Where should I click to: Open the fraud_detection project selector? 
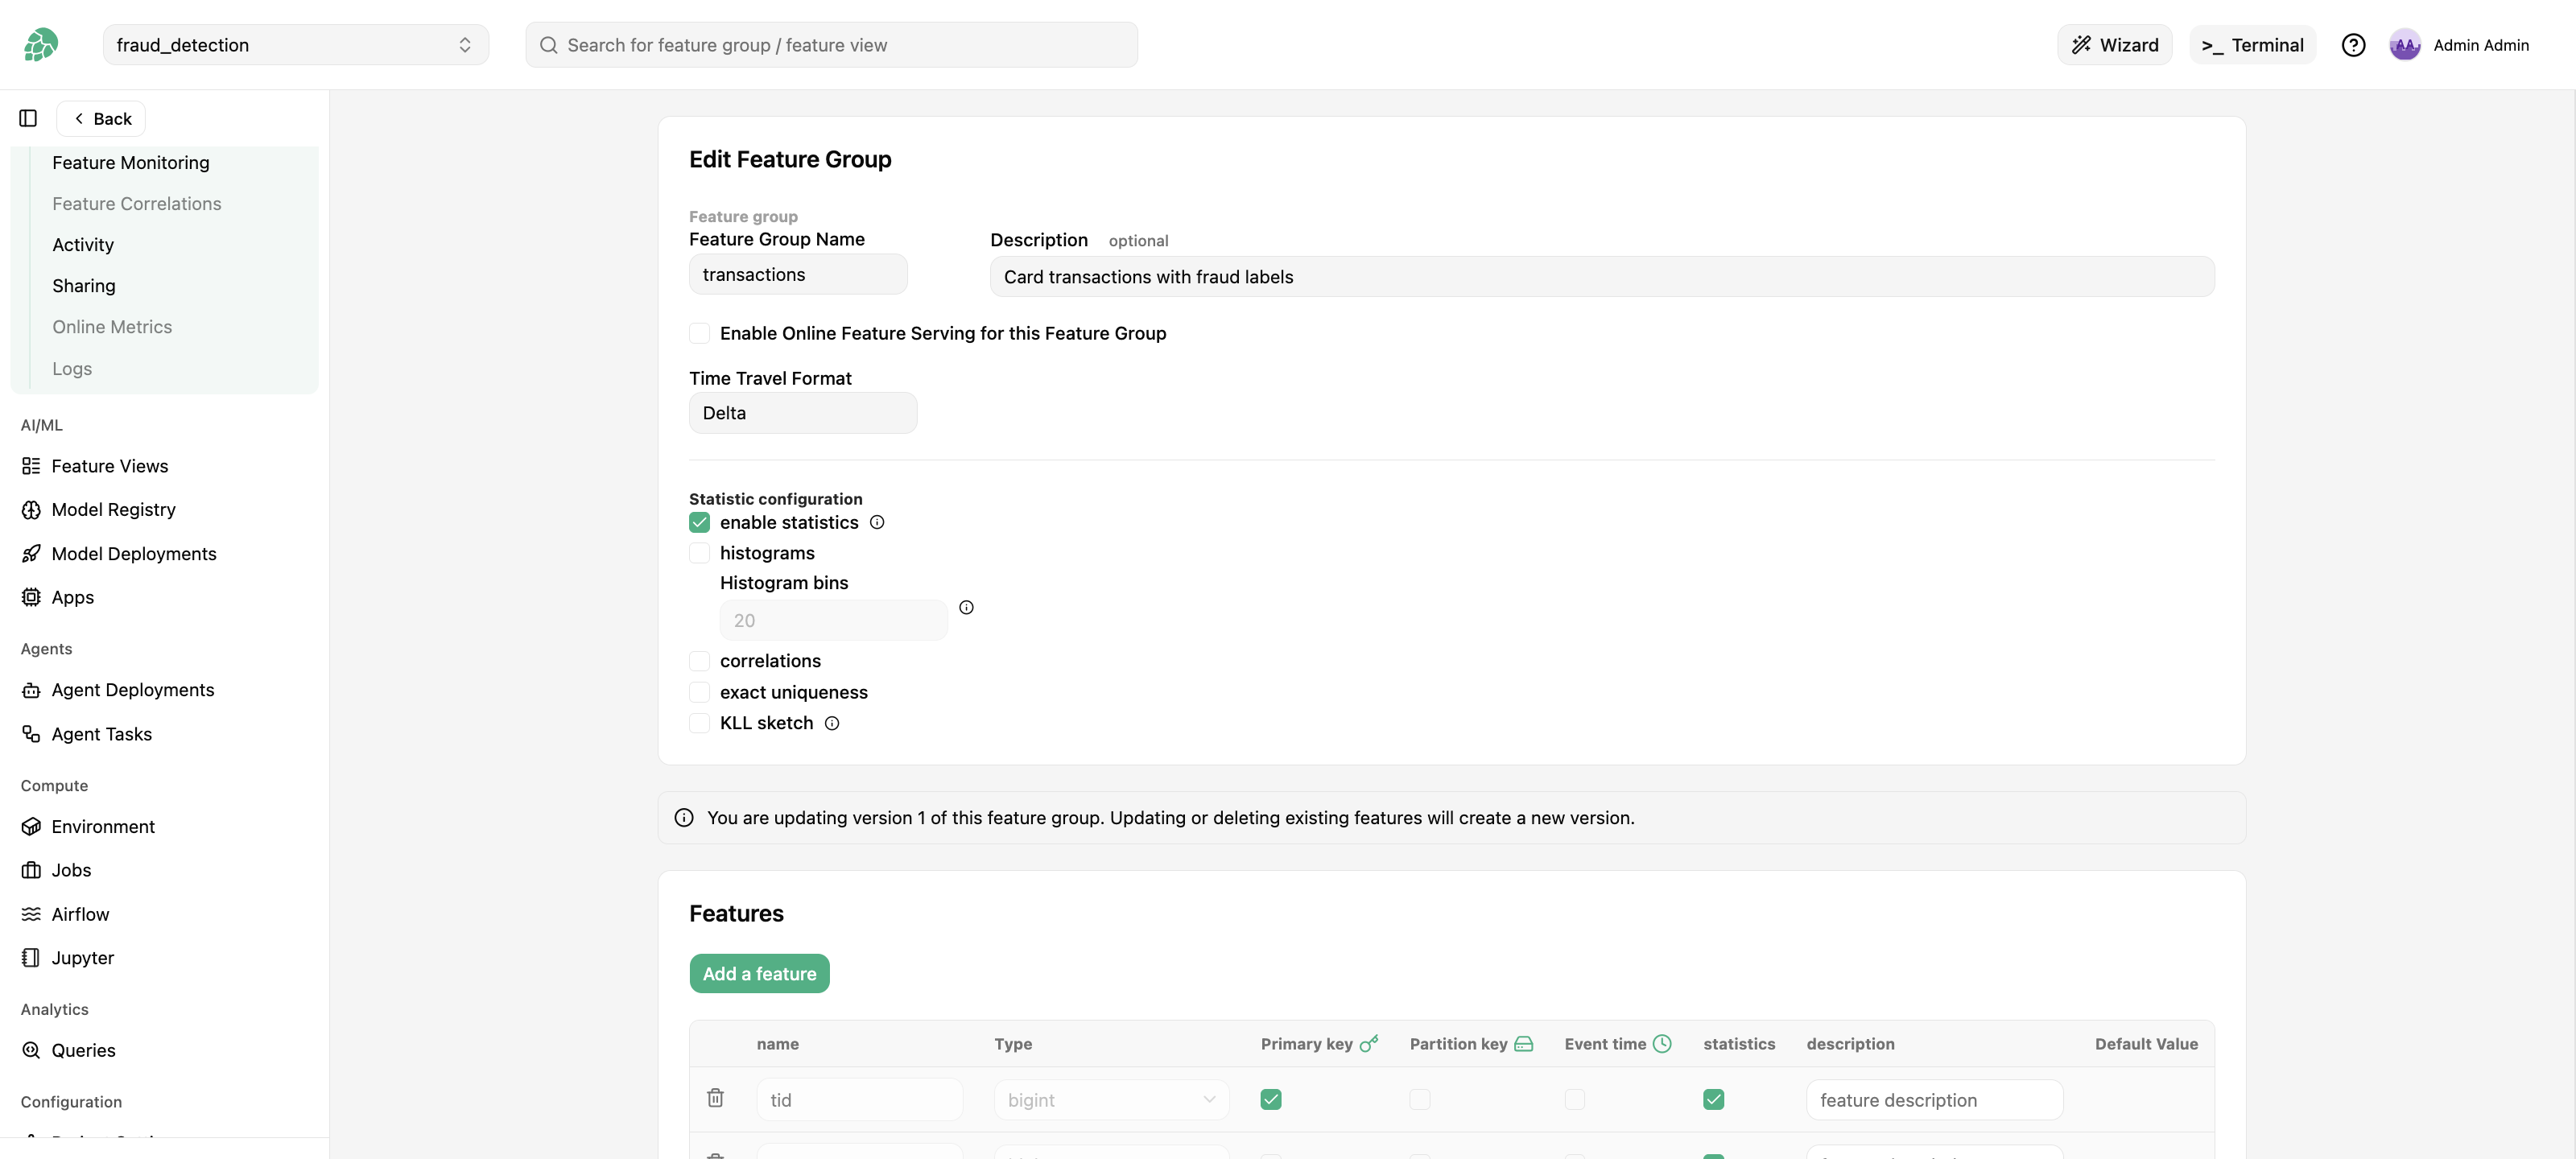point(296,45)
